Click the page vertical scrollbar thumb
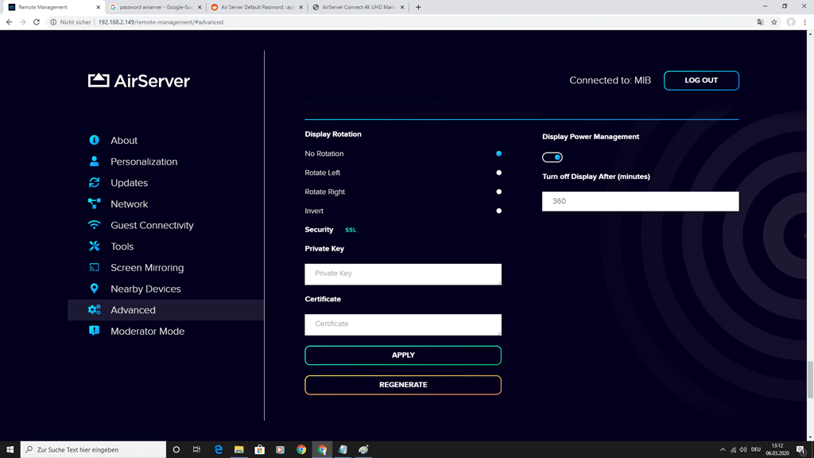This screenshot has height=458, width=814. tap(810, 379)
